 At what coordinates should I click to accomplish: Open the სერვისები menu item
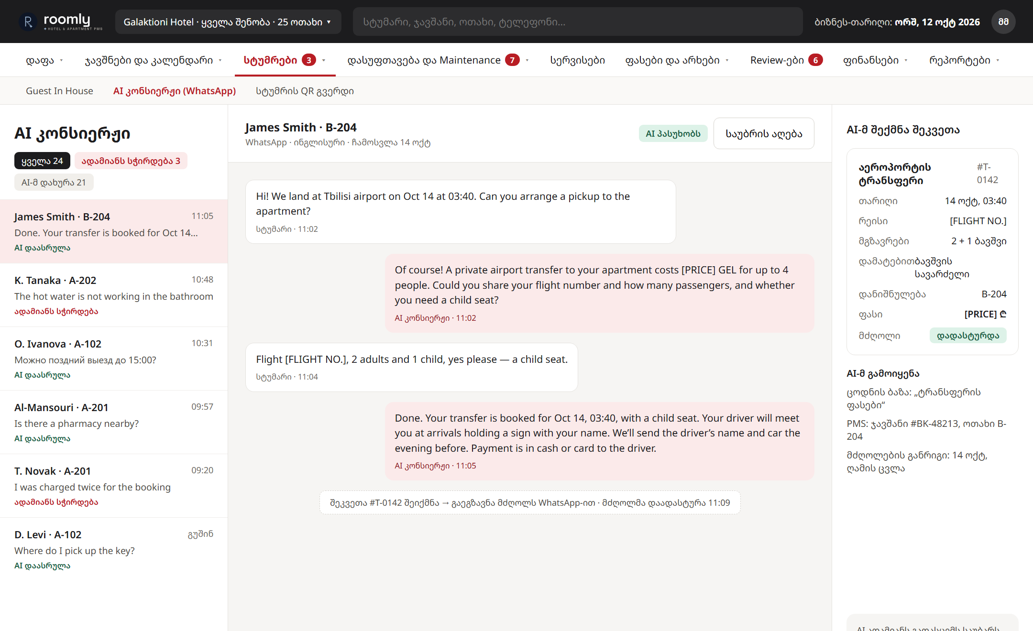(577, 60)
